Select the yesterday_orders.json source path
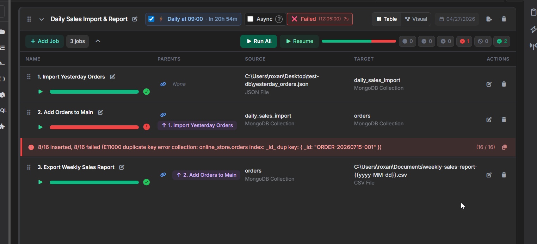The image size is (537, 244). (282, 80)
